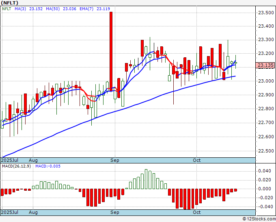This screenshot has width=276, height=222.
Task: Click Oct on the MACD panel axis
Action: point(196,212)
